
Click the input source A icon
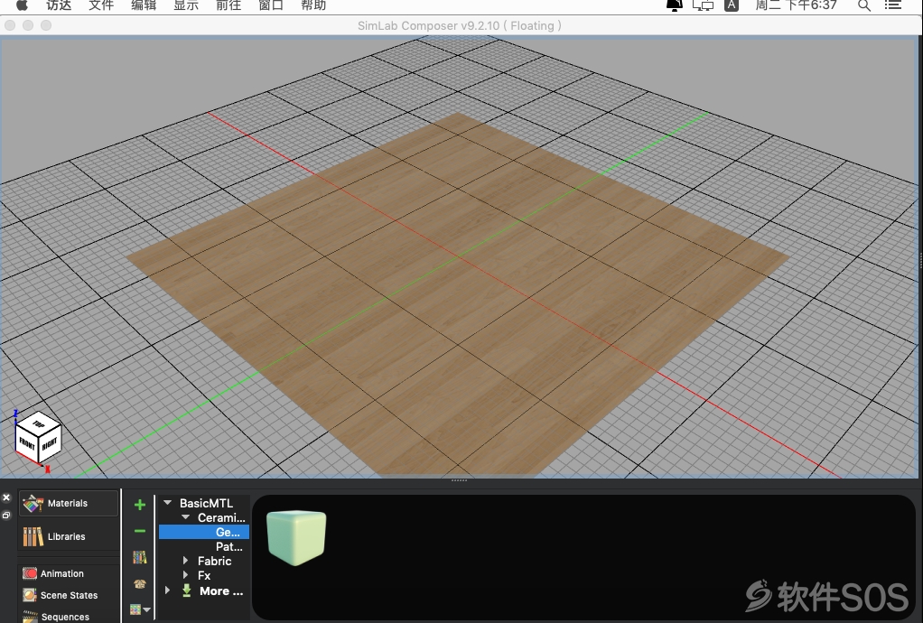732,5
